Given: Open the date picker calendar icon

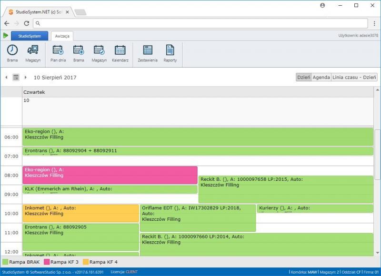Looking at the screenshot, I should (x=16, y=78).
